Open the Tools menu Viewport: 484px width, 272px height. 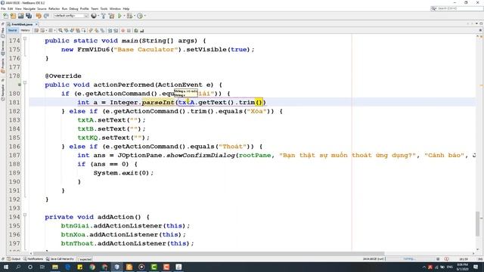pyautogui.click(x=104, y=8)
